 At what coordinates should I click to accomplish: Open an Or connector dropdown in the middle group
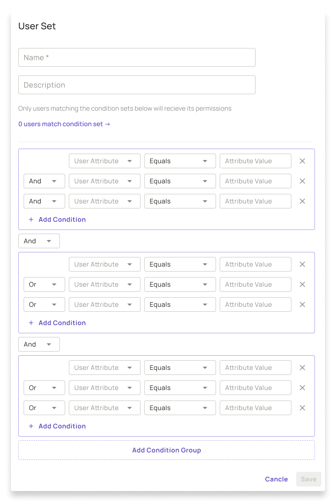[x=44, y=284]
